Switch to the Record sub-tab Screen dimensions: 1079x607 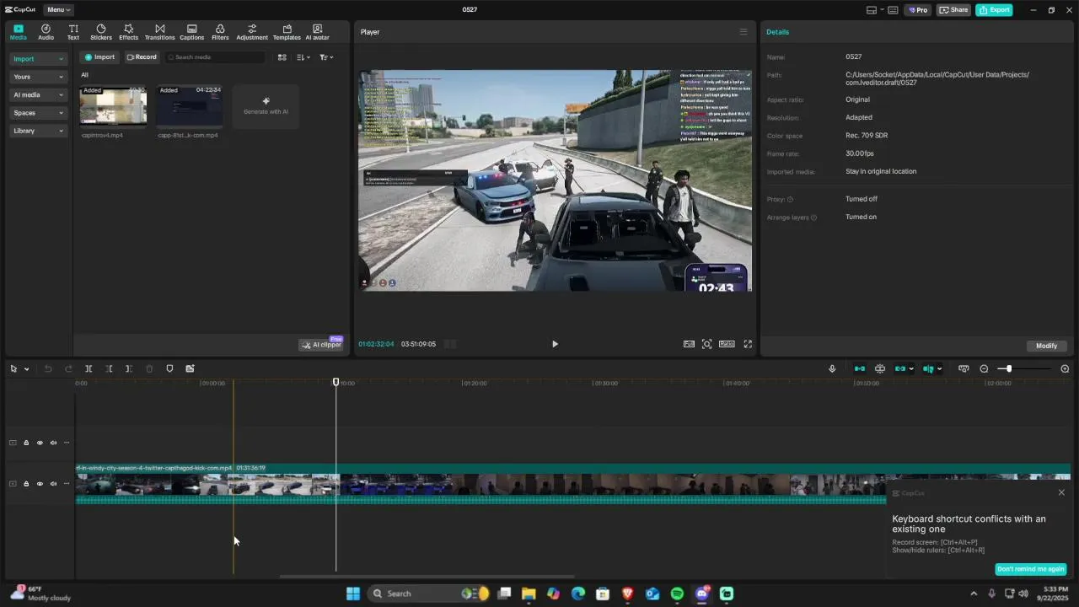(x=142, y=57)
